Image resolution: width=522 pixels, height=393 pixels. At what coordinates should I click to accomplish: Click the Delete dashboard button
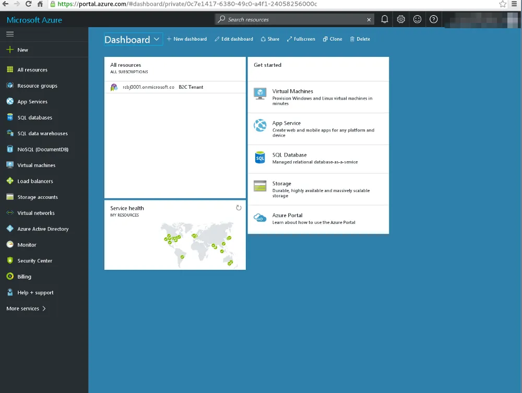point(360,39)
